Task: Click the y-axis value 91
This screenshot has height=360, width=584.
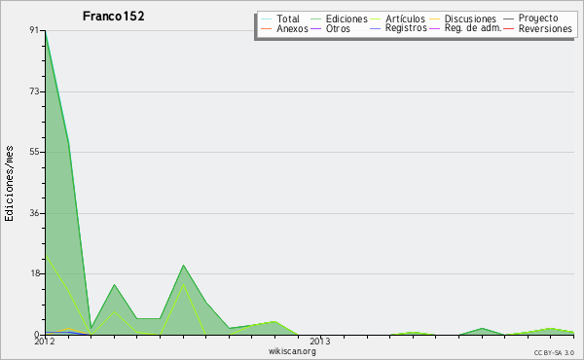Action: coord(34,30)
